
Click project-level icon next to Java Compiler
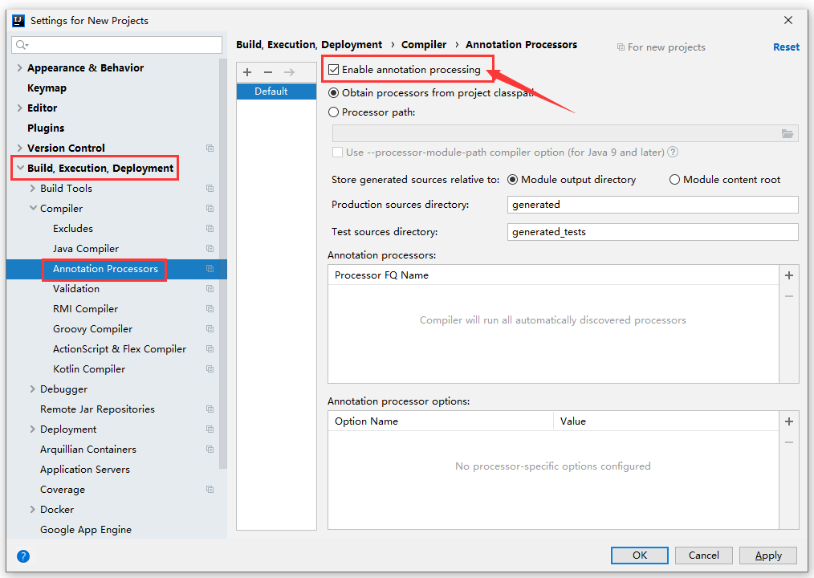[210, 249]
